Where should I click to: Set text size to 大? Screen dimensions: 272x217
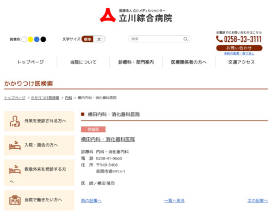tap(99, 39)
